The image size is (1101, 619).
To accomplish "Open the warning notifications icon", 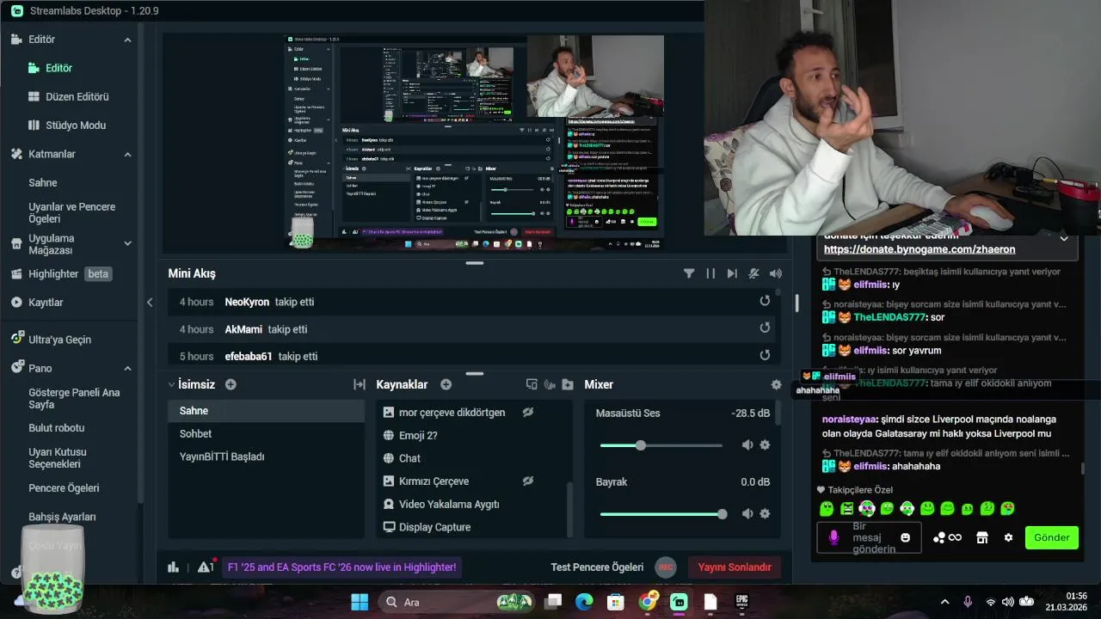I will tap(205, 567).
